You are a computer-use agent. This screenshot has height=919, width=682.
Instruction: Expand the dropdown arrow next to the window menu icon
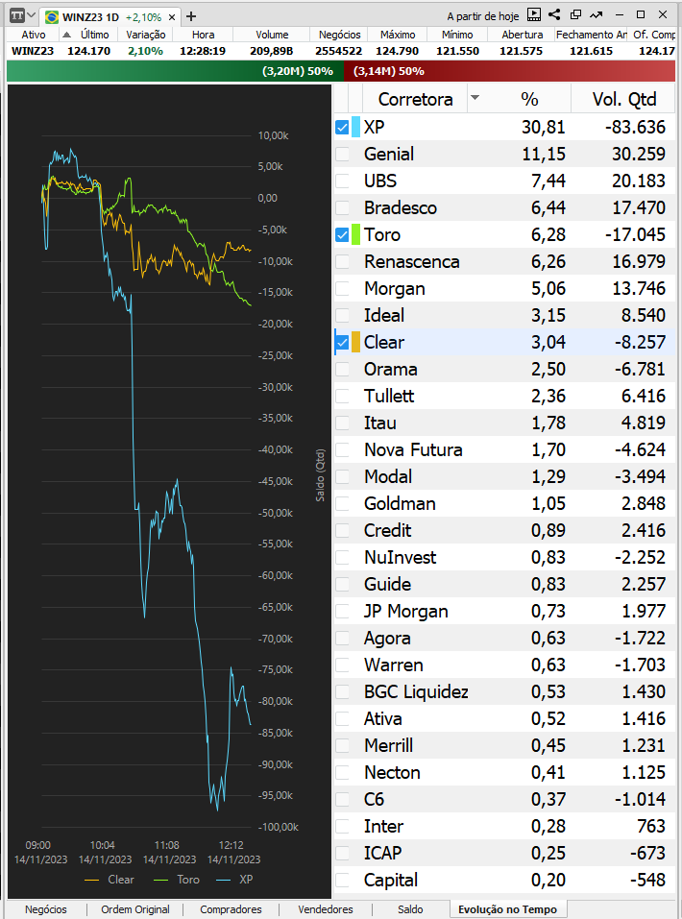(x=32, y=15)
